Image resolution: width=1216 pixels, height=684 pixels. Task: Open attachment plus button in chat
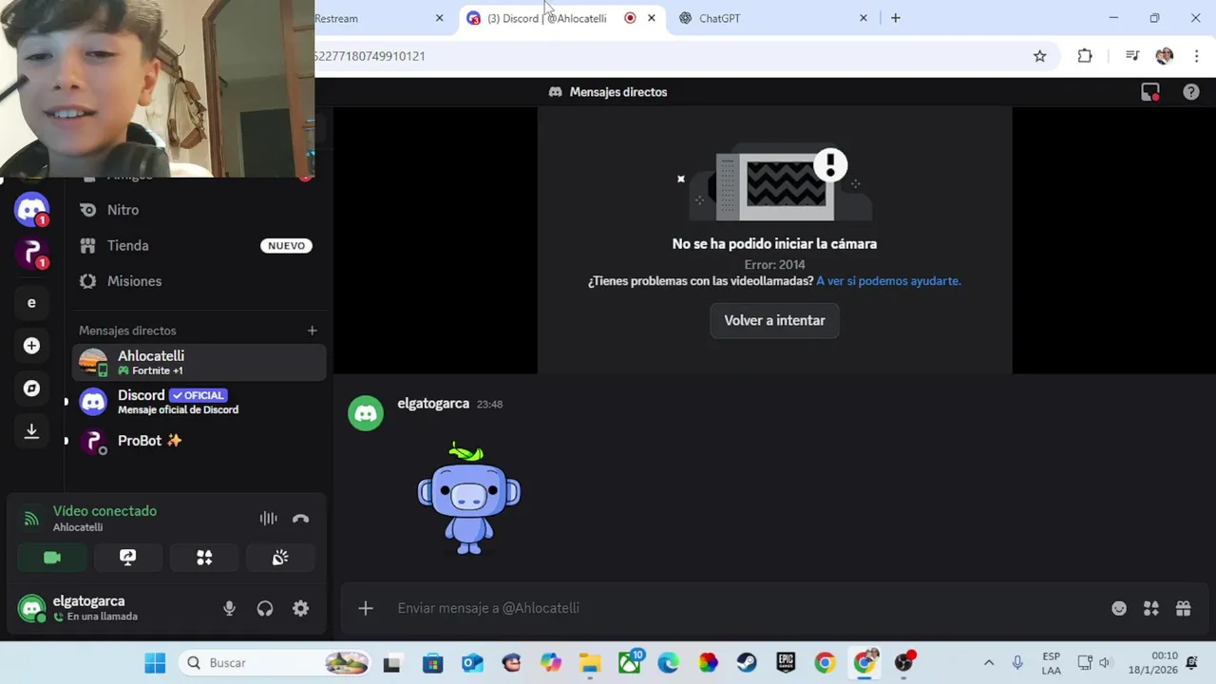(366, 608)
